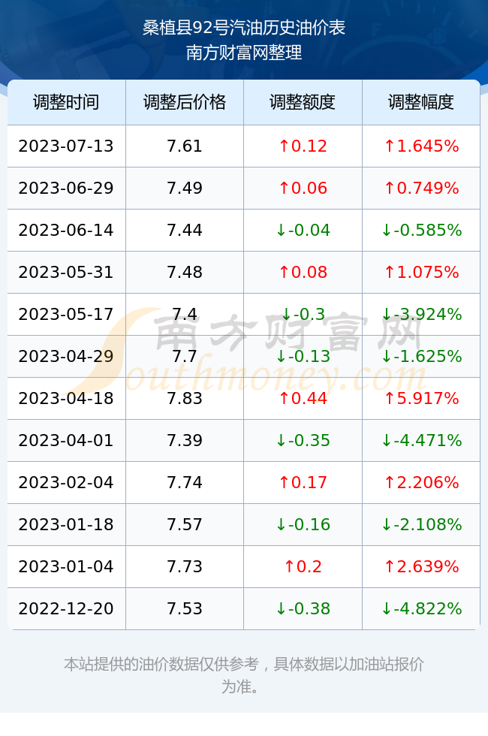Click the price 7.61 cell

pyautogui.click(x=185, y=146)
